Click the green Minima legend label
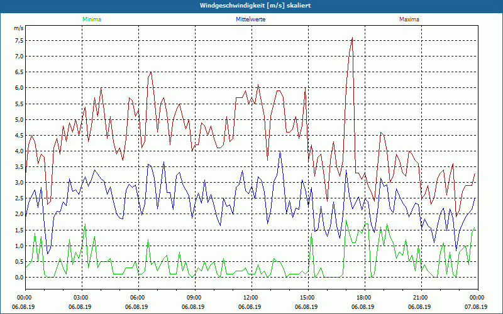Viewport: 503px width, 314px height. (92, 19)
